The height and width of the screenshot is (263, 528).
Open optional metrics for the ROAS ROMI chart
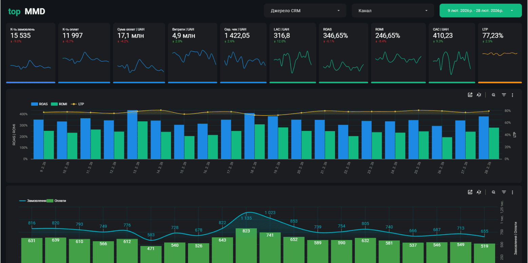coord(470,95)
